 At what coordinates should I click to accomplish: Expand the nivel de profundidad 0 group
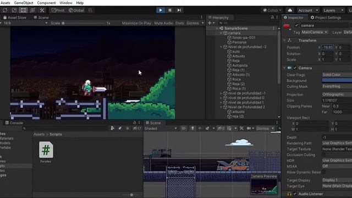[221, 98]
